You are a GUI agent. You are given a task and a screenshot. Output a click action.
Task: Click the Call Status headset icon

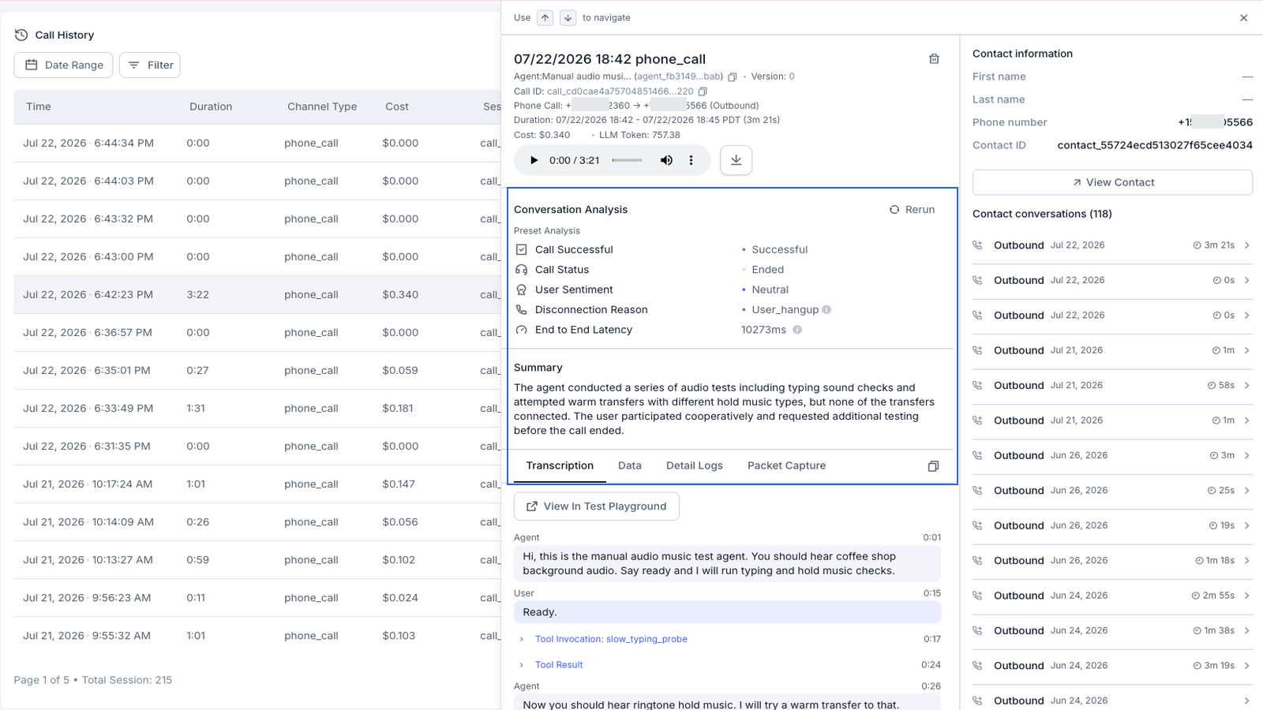coord(521,270)
